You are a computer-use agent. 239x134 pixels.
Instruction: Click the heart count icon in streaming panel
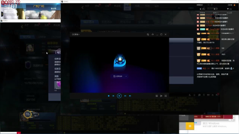point(228,9)
